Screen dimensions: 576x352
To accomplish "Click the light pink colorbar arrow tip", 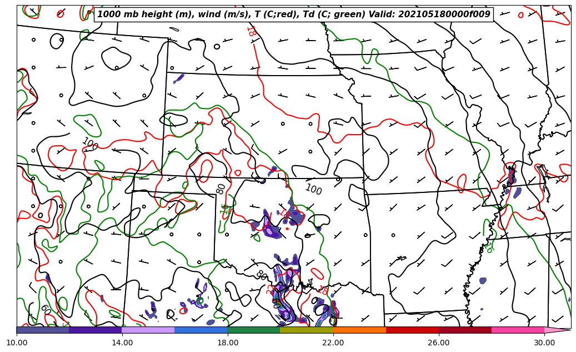I will [x=557, y=330].
